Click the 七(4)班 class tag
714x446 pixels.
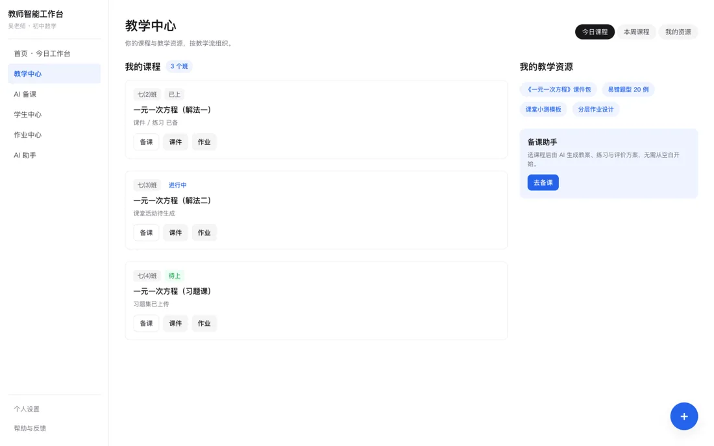pos(147,276)
